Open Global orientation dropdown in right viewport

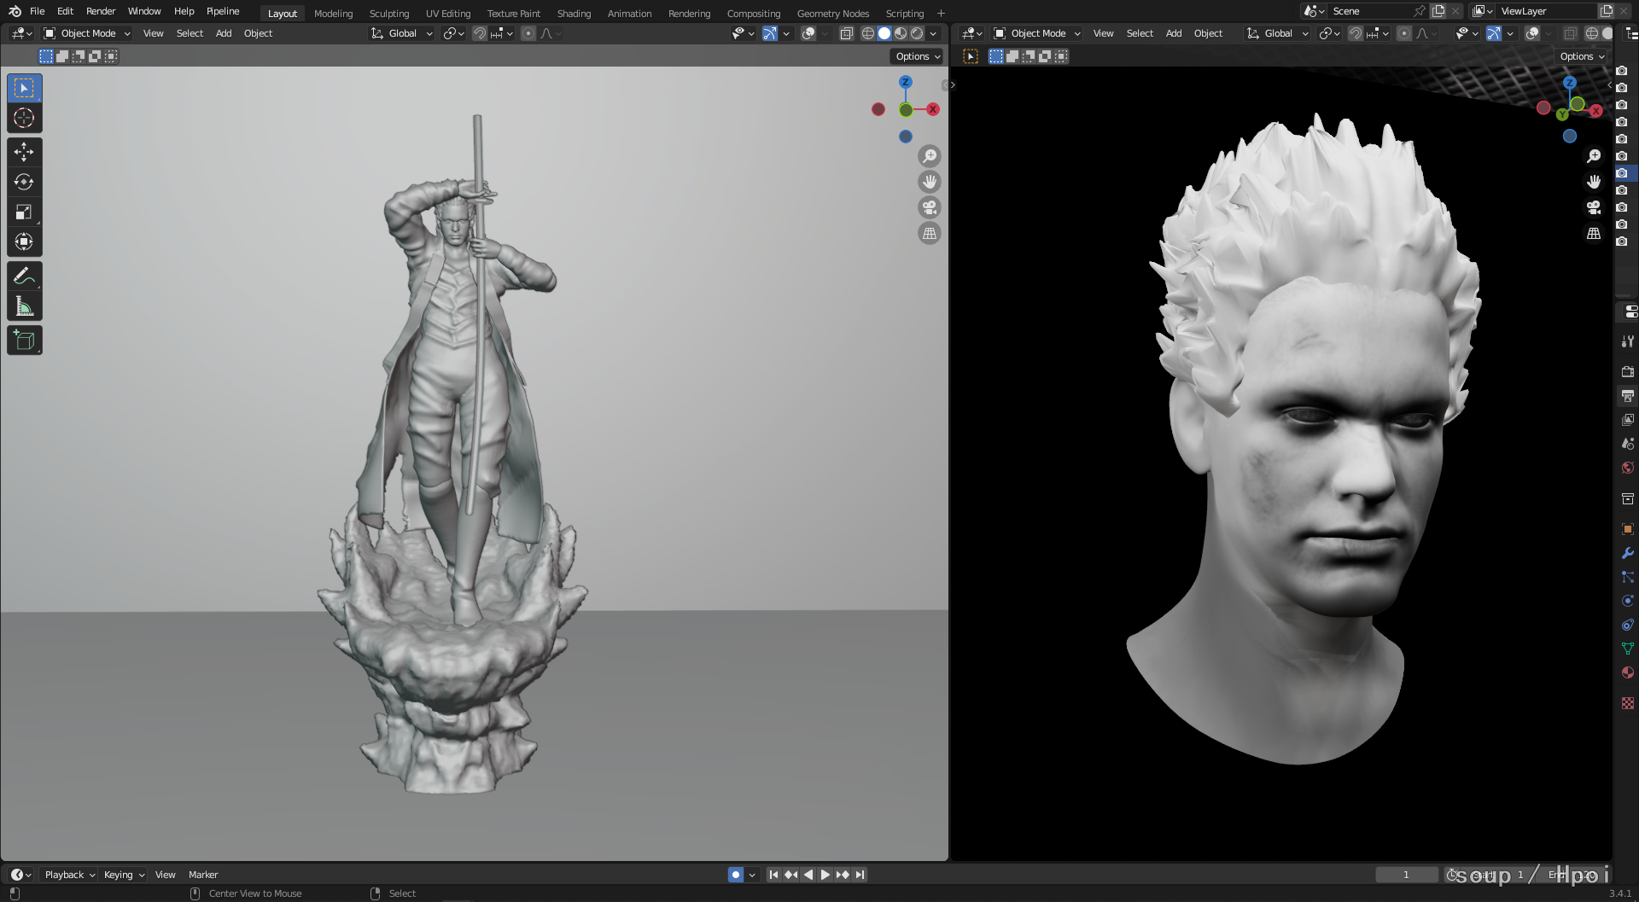pyautogui.click(x=1278, y=33)
